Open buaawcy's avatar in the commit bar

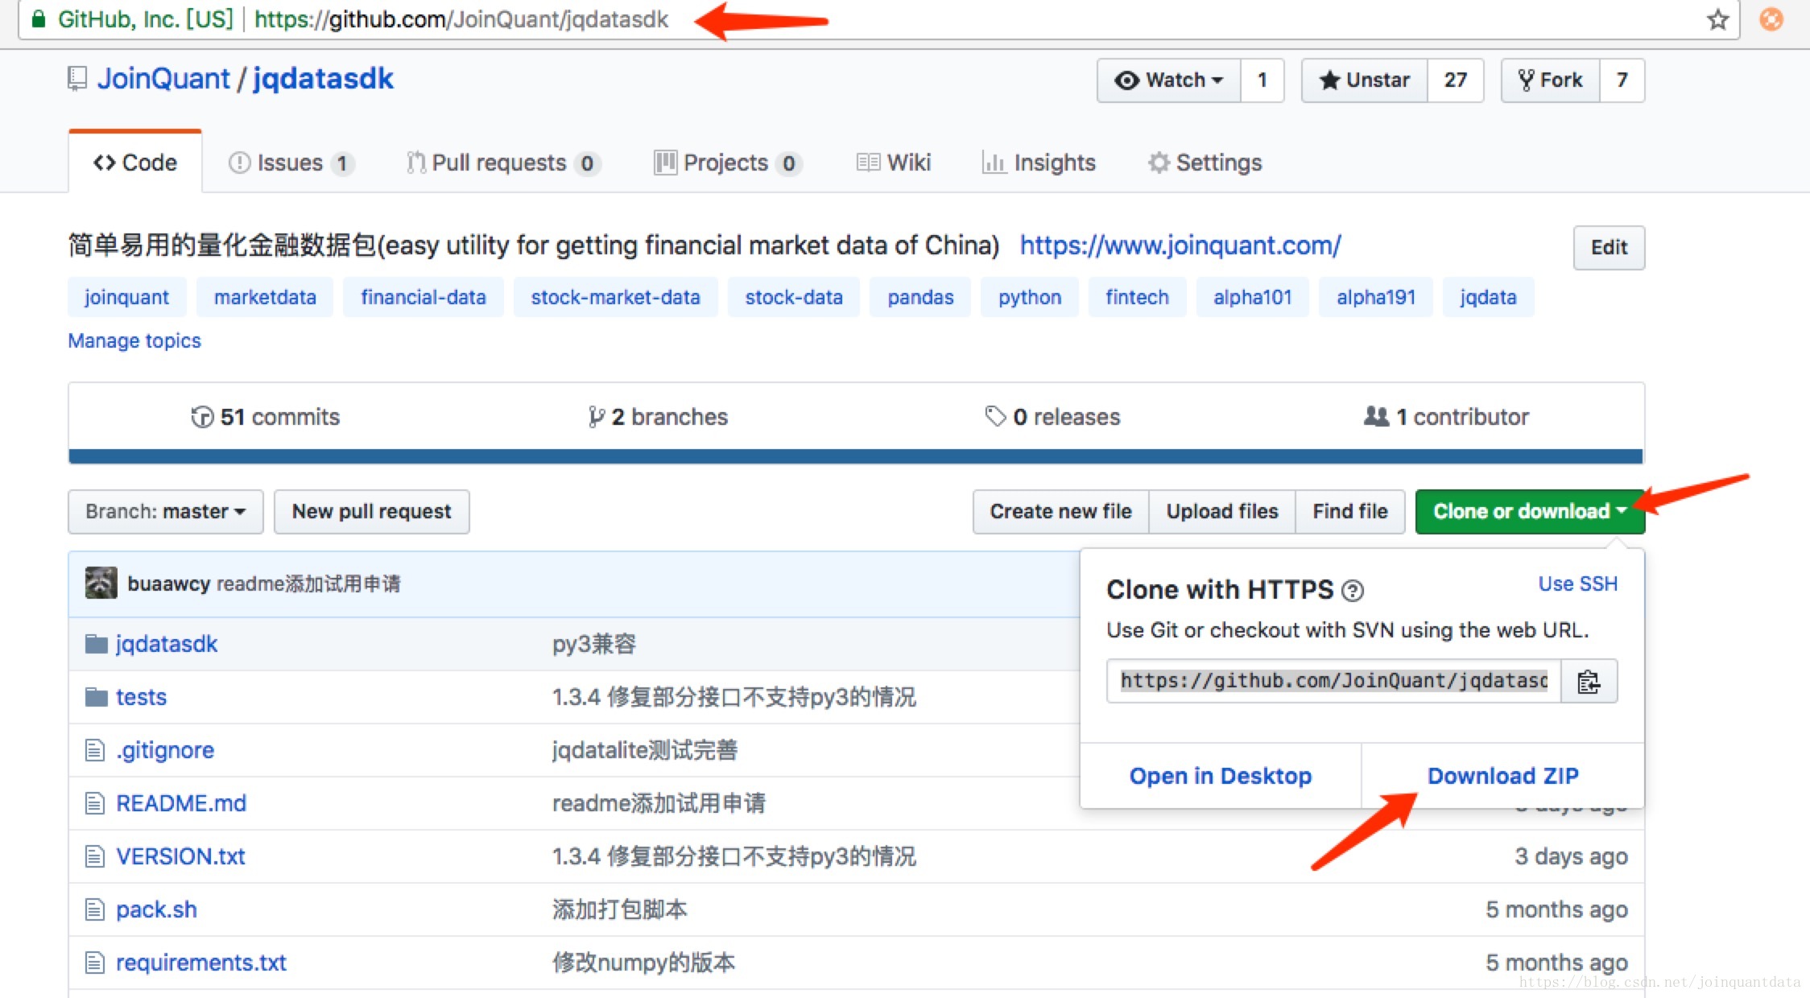click(x=100, y=583)
